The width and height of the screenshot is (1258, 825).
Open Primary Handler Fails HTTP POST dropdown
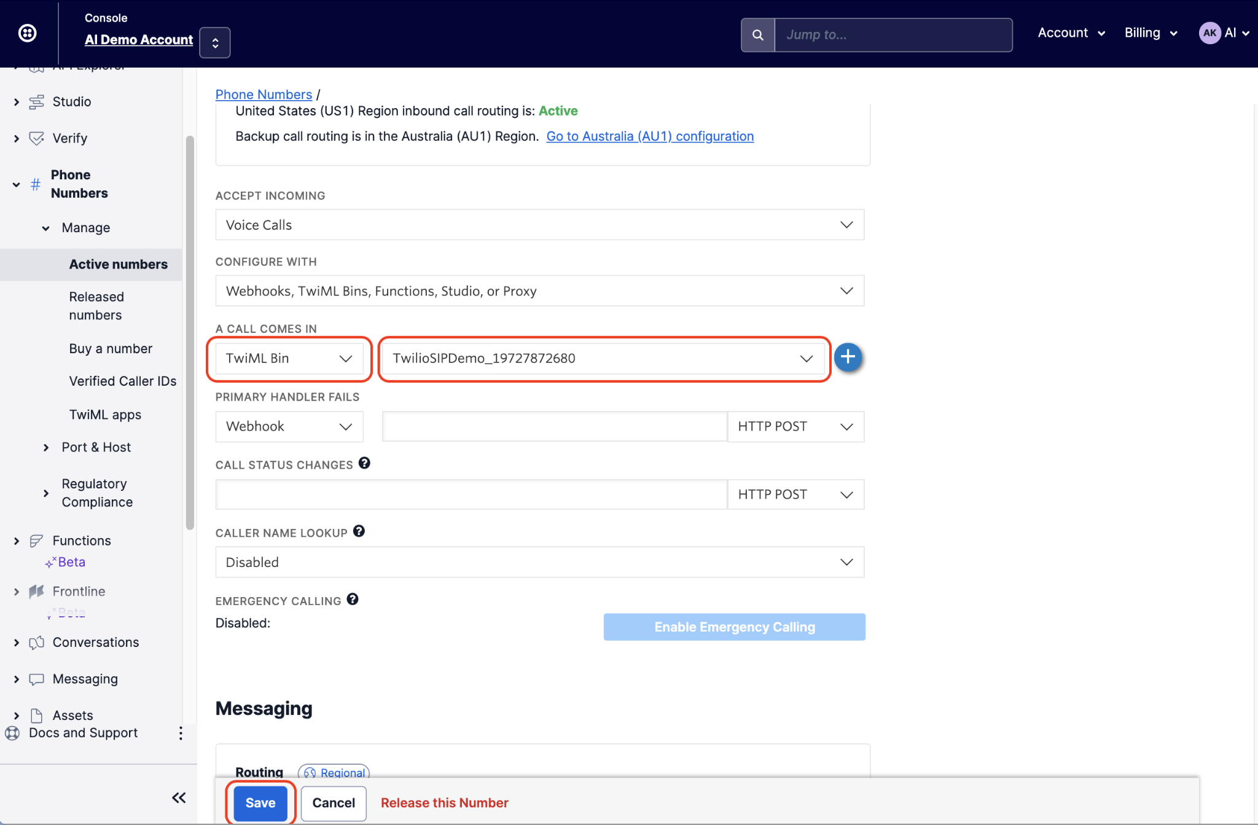(795, 427)
